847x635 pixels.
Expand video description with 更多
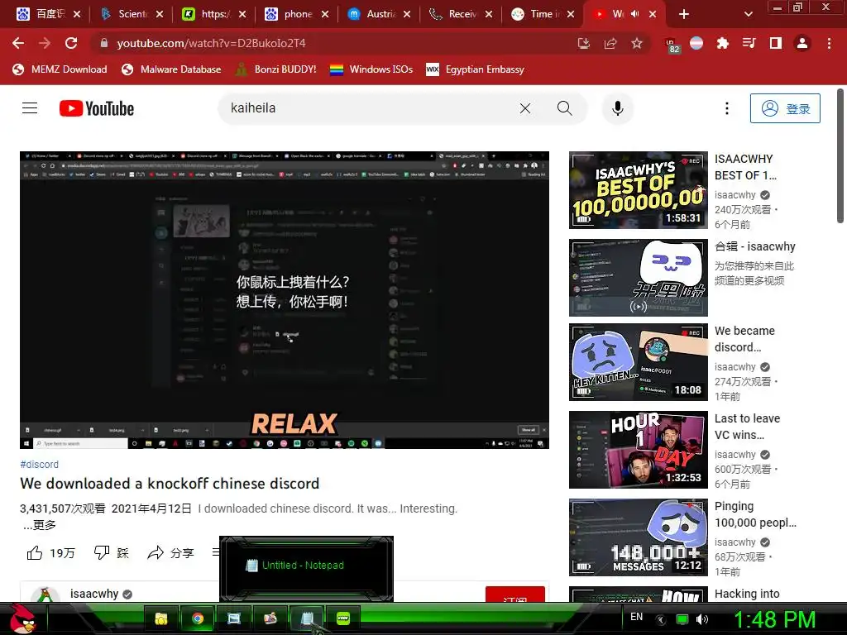pyautogui.click(x=40, y=525)
